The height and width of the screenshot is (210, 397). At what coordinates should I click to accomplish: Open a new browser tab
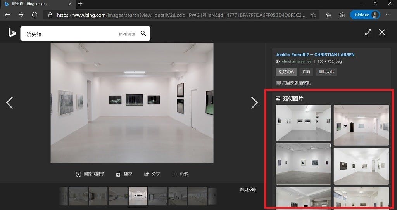point(80,4)
